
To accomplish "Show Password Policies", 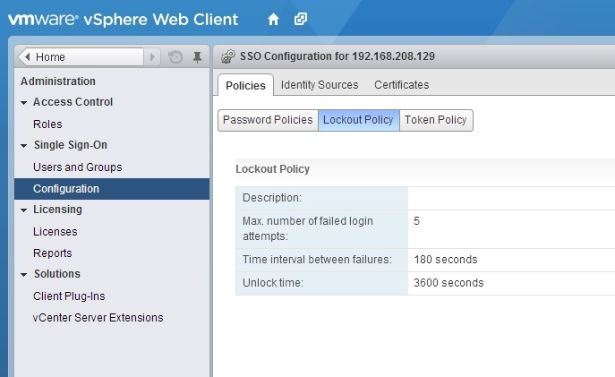I will [x=268, y=120].
